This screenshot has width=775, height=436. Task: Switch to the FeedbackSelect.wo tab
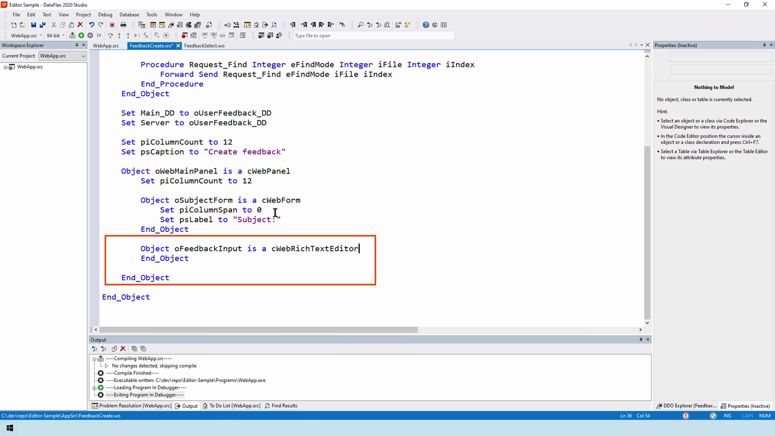(204, 46)
